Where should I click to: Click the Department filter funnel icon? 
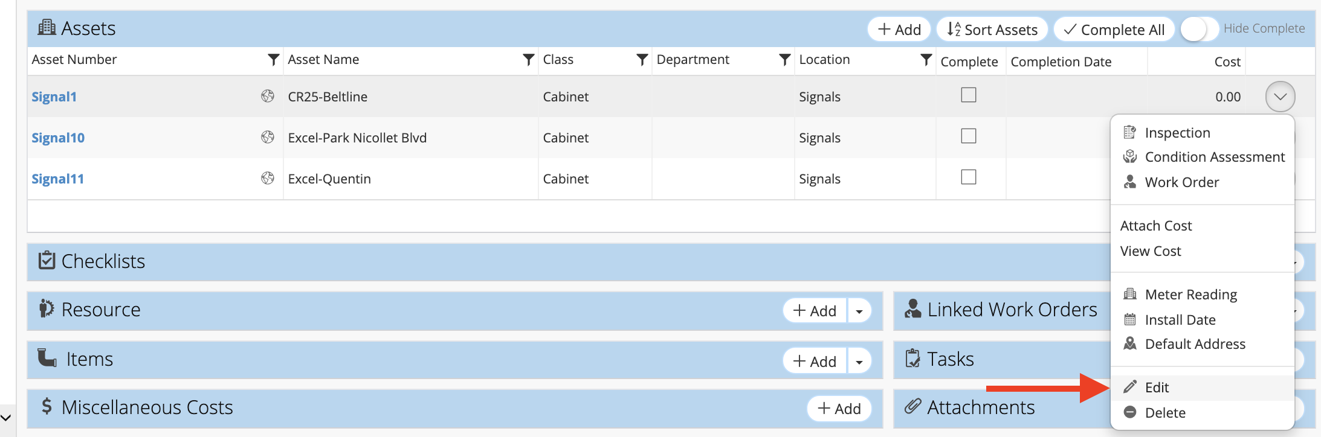pos(785,60)
